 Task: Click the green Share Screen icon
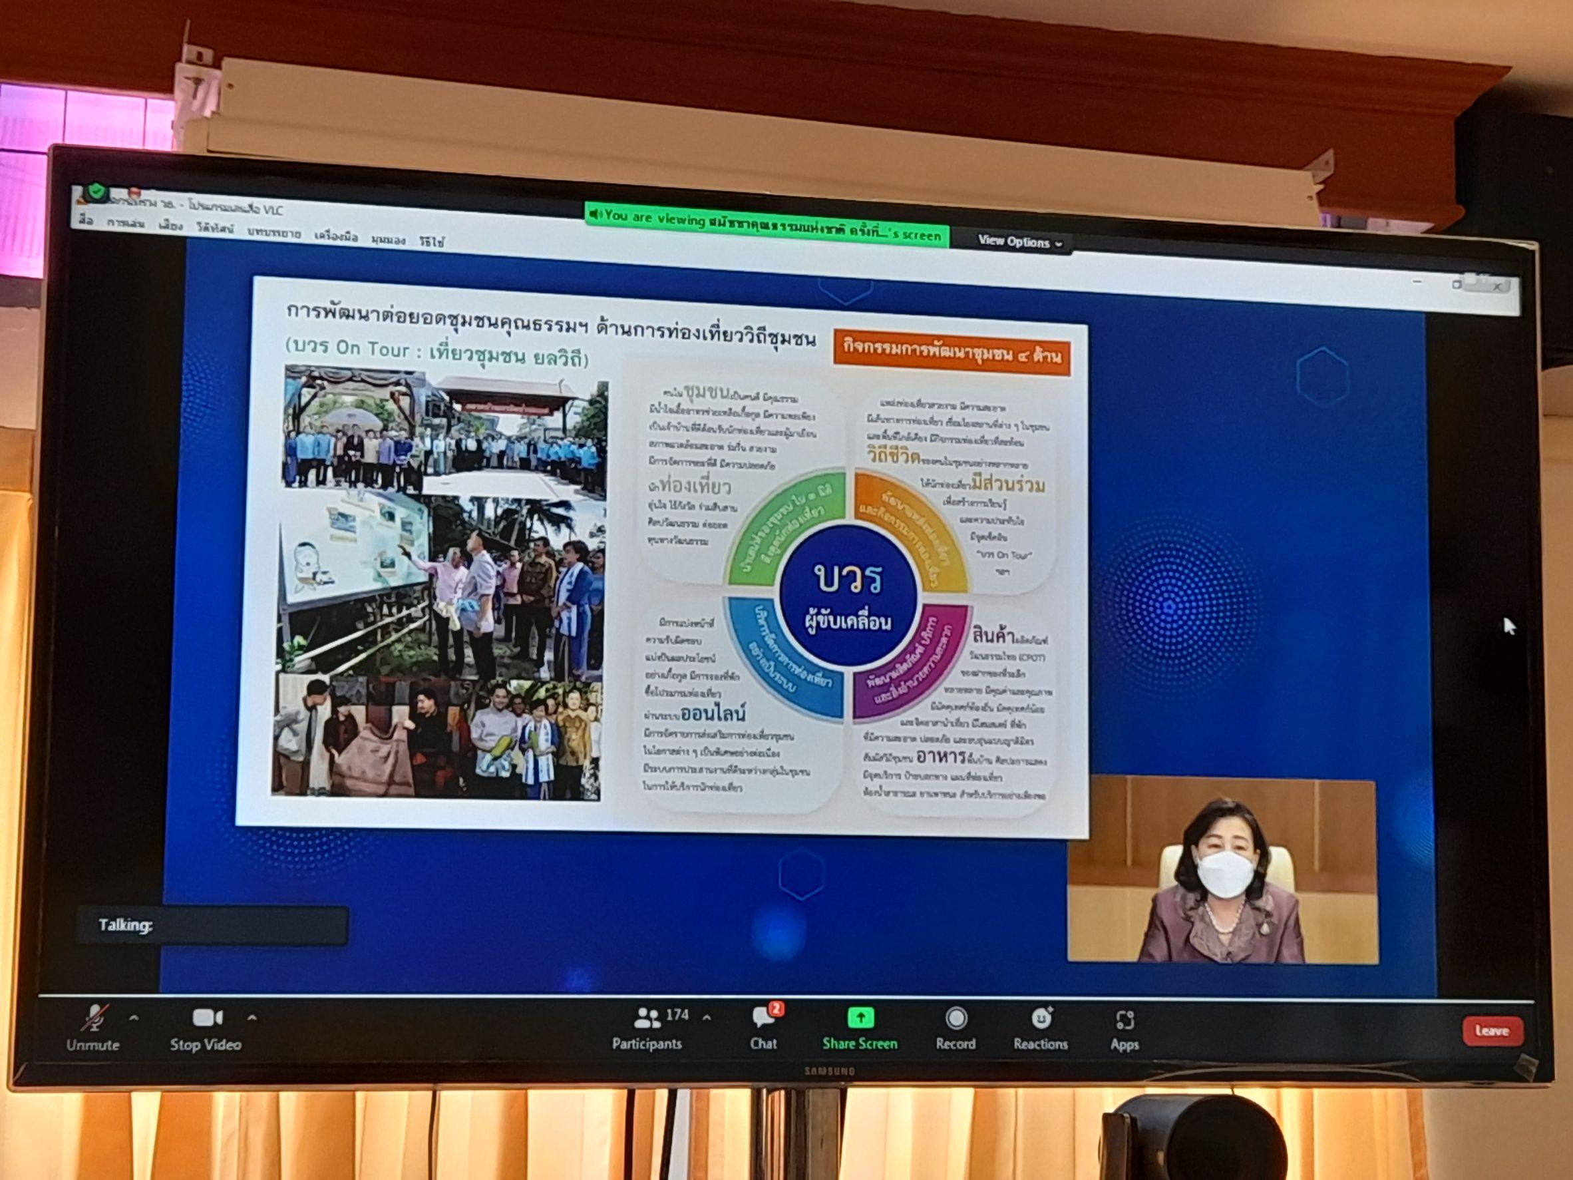click(x=860, y=1018)
